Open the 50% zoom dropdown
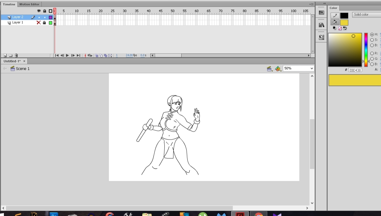Image resolution: width=381 pixels, height=216 pixels. [x=298, y=68]
